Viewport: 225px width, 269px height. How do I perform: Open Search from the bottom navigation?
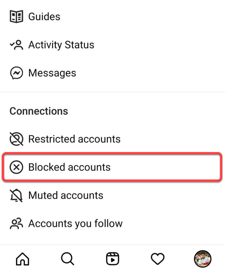pyautogui.click(x=68, y=259)
